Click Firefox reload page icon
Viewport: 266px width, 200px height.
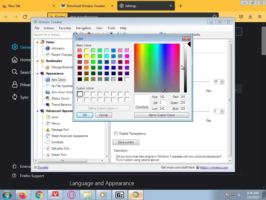click(x=25, y=17)
